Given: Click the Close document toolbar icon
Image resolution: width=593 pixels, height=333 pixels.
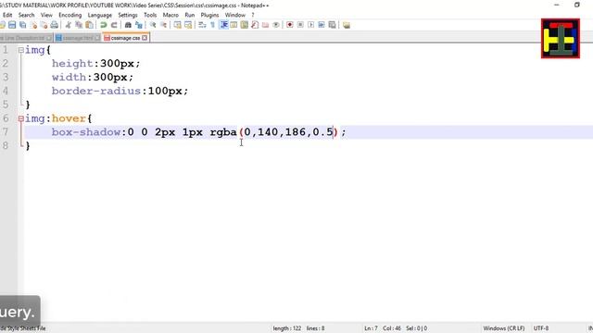Looking at the screenshot, I should 33,25.
